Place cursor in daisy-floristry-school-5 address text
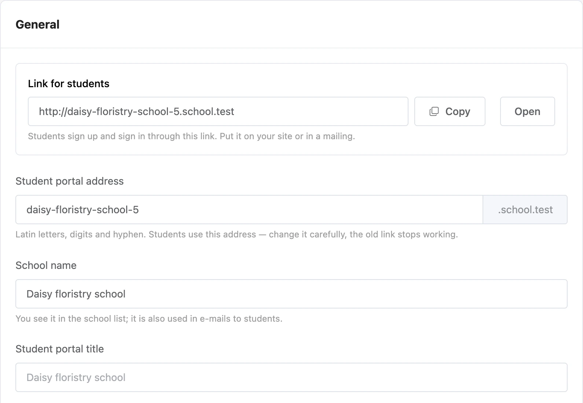Viewport: 583px width, 403px height. pos(82,210)
